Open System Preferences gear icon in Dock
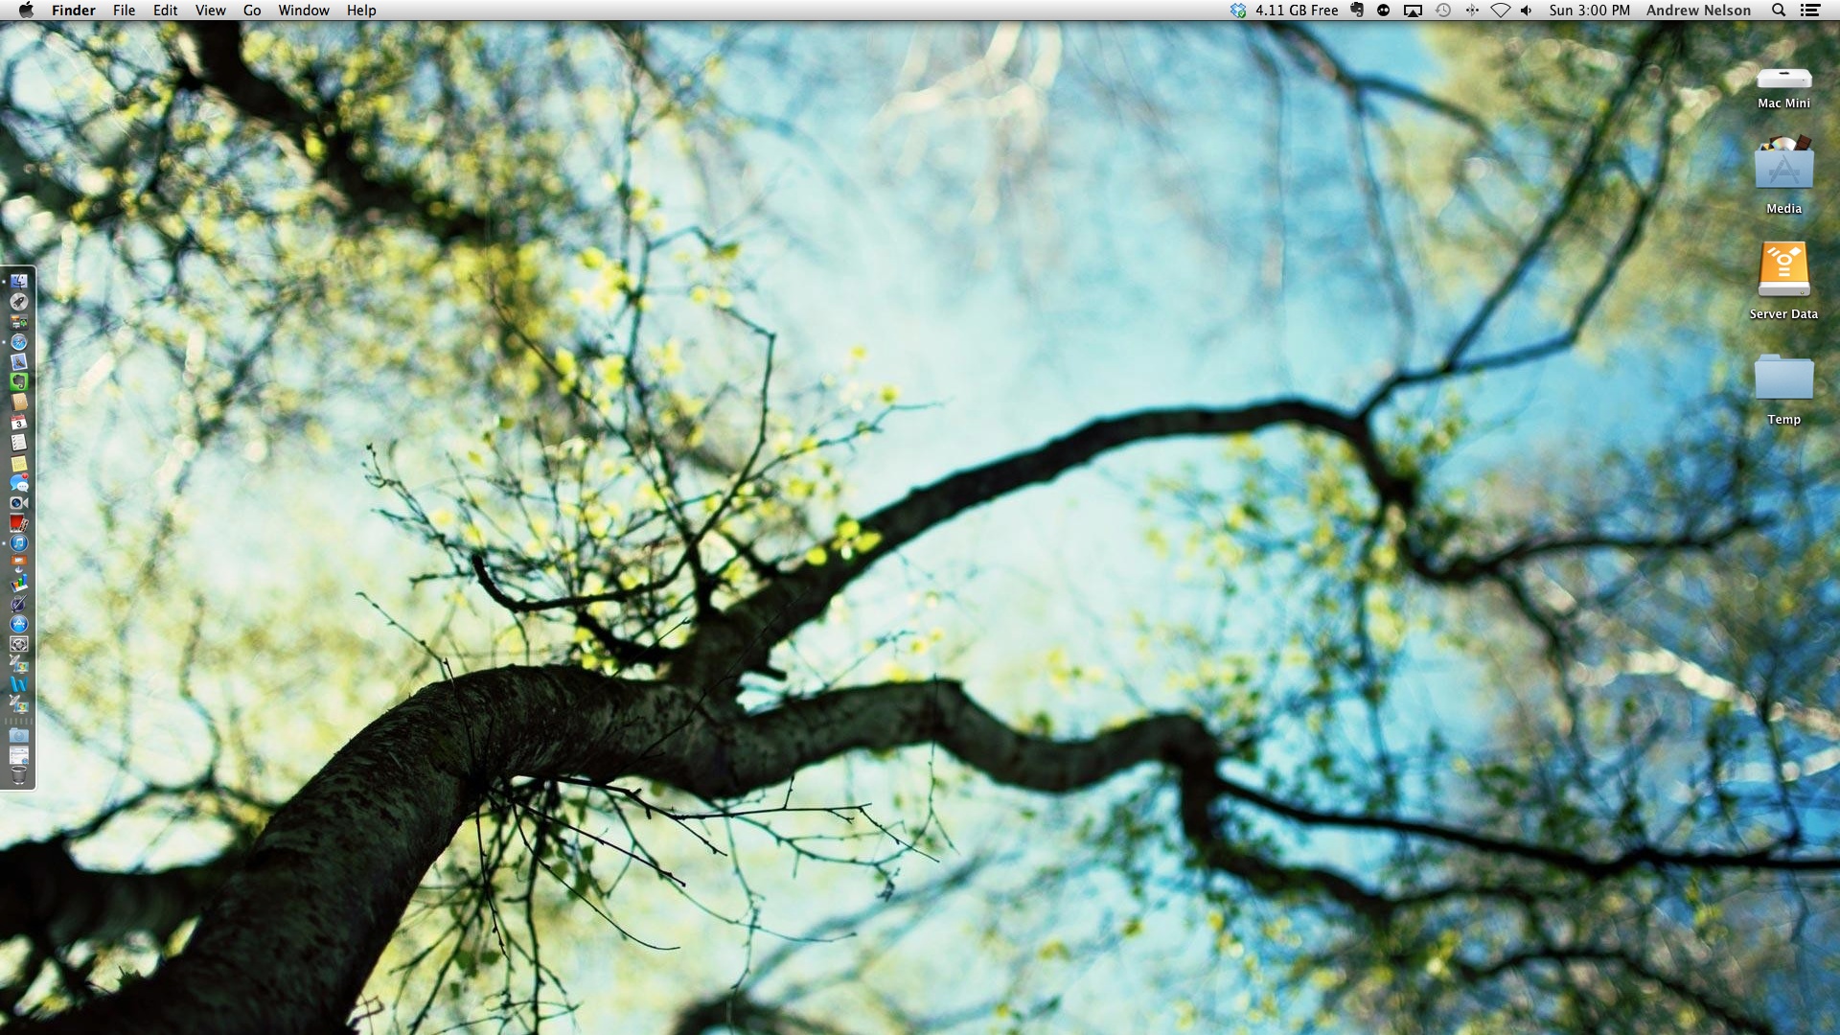This screenshot has height=1035, width=1840. pyautogui.click(x=18, y=644)
